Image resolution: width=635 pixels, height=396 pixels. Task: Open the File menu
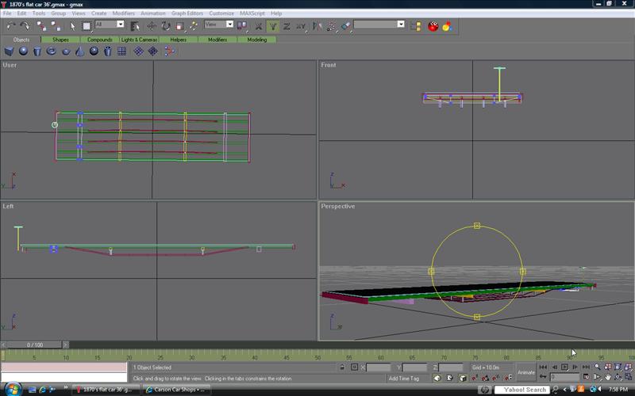pyautogui.click(x=7, y=13)
